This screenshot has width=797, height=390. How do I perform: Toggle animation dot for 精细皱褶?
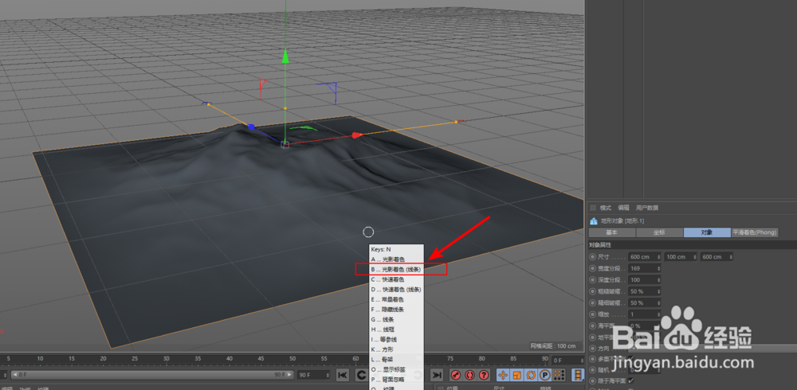(592, 302)
